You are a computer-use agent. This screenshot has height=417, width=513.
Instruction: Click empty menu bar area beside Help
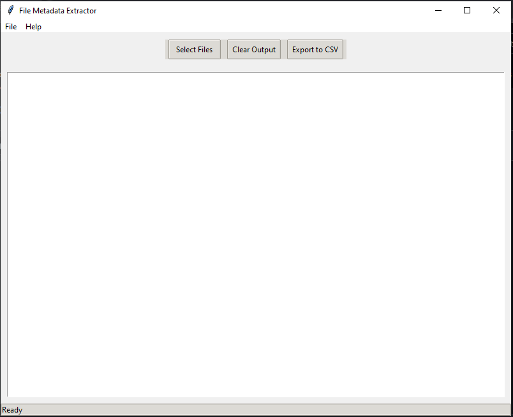[255, 27]
